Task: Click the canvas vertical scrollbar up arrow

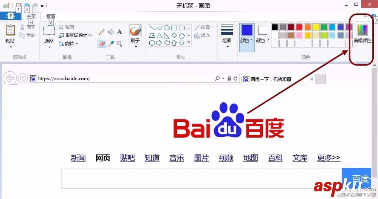Action: 374,65
